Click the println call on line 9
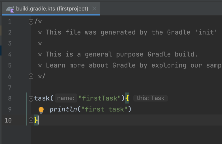Image resolution: width=222 pixels, height=144 pixels. [63, 109]
